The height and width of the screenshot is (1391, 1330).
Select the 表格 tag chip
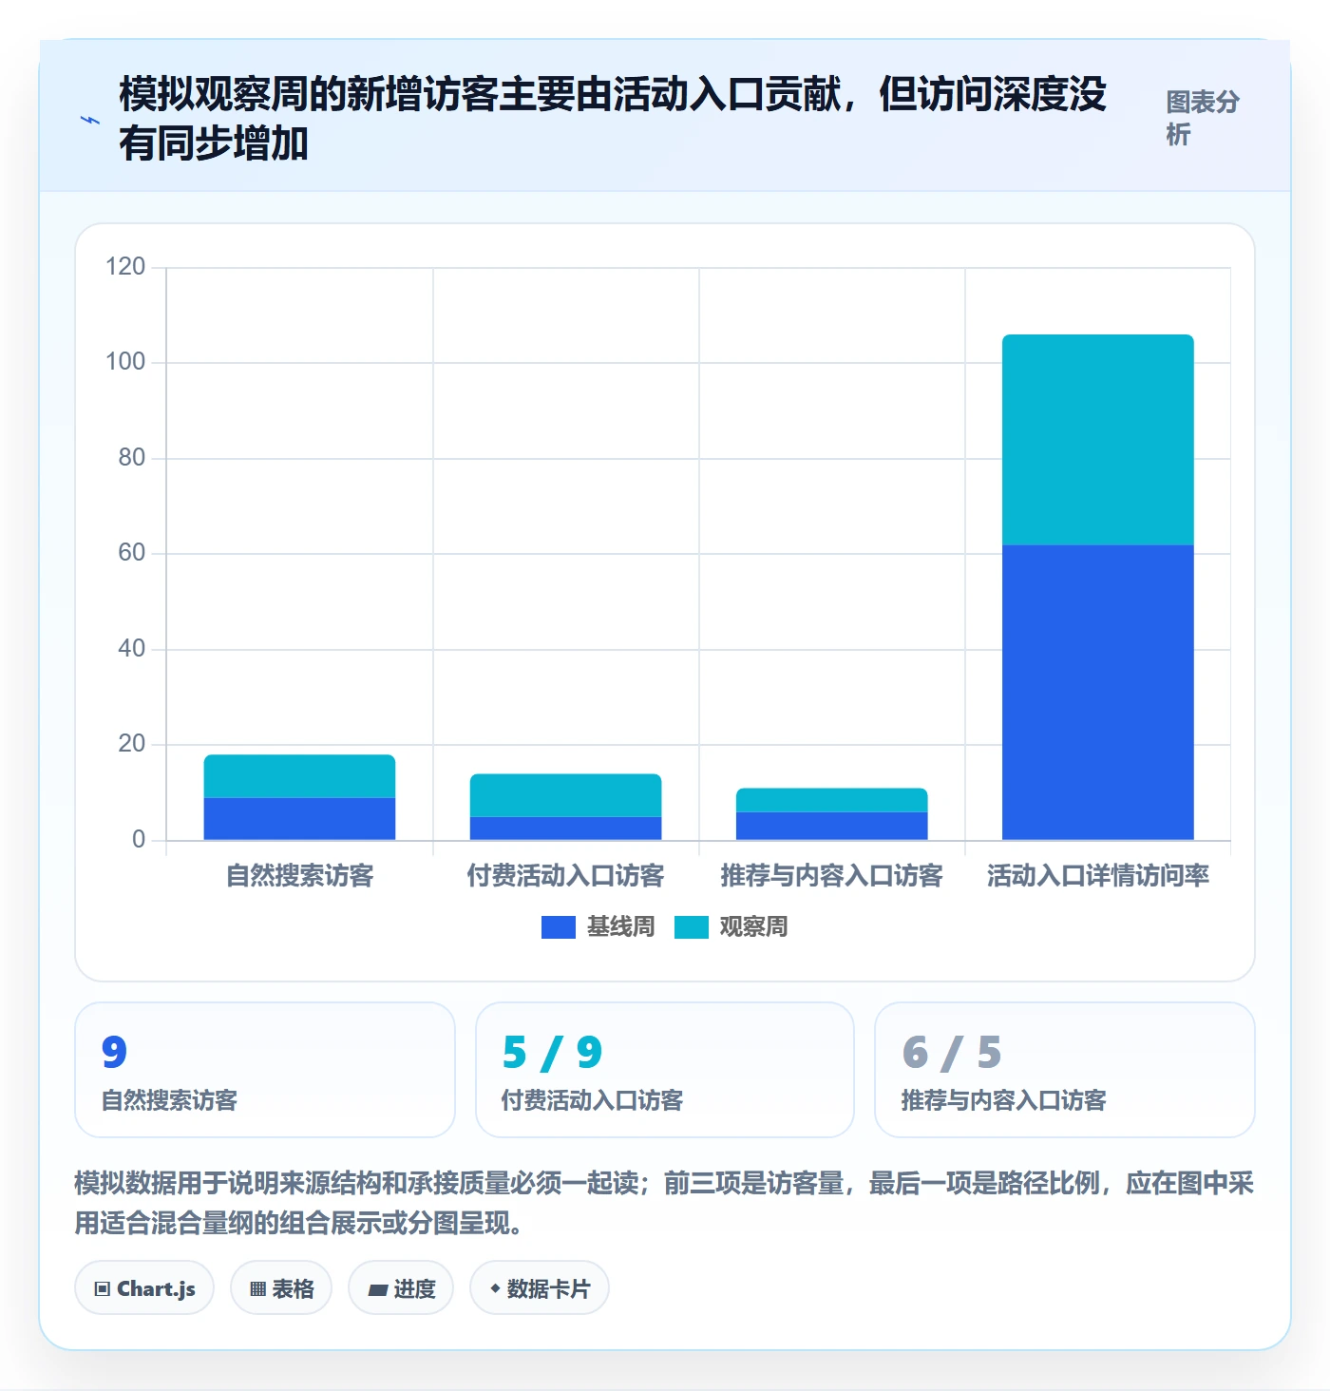tap(281, 1288)
